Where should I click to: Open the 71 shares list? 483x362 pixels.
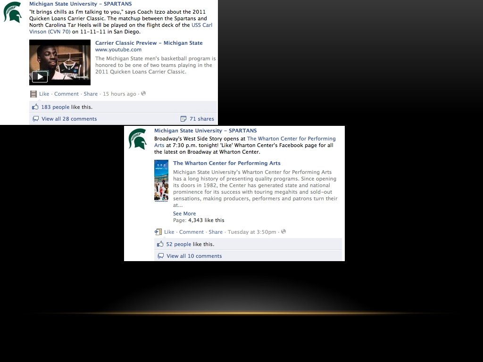202,119
